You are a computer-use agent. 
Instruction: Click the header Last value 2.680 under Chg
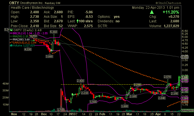[x=175, y=21]
